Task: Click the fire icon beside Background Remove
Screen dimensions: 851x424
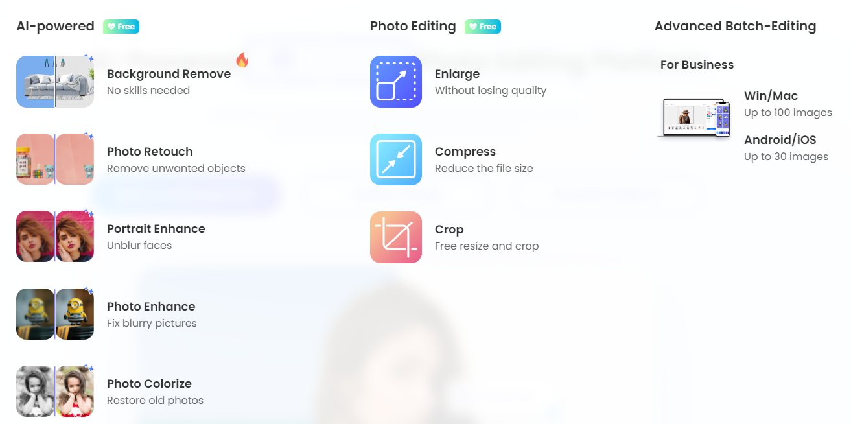Action: click(x=242, y=60)
